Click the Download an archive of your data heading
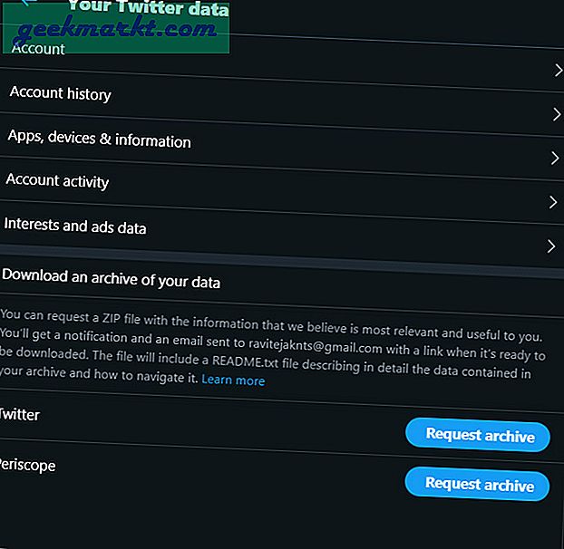 112,282
